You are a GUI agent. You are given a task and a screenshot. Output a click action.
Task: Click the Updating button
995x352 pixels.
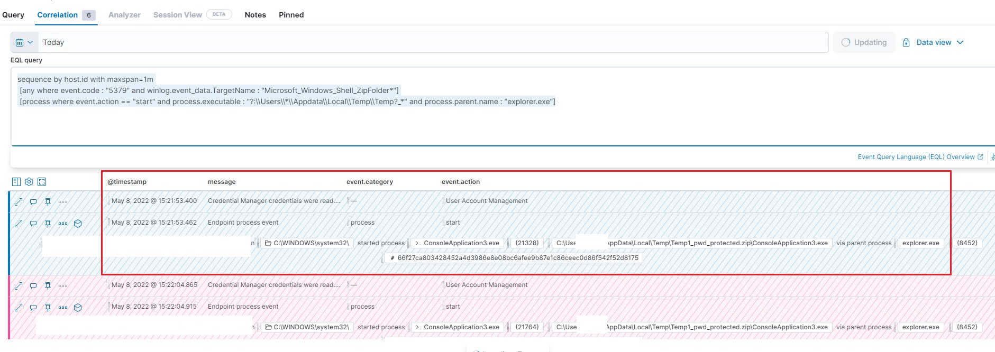(x=864, y=42)
